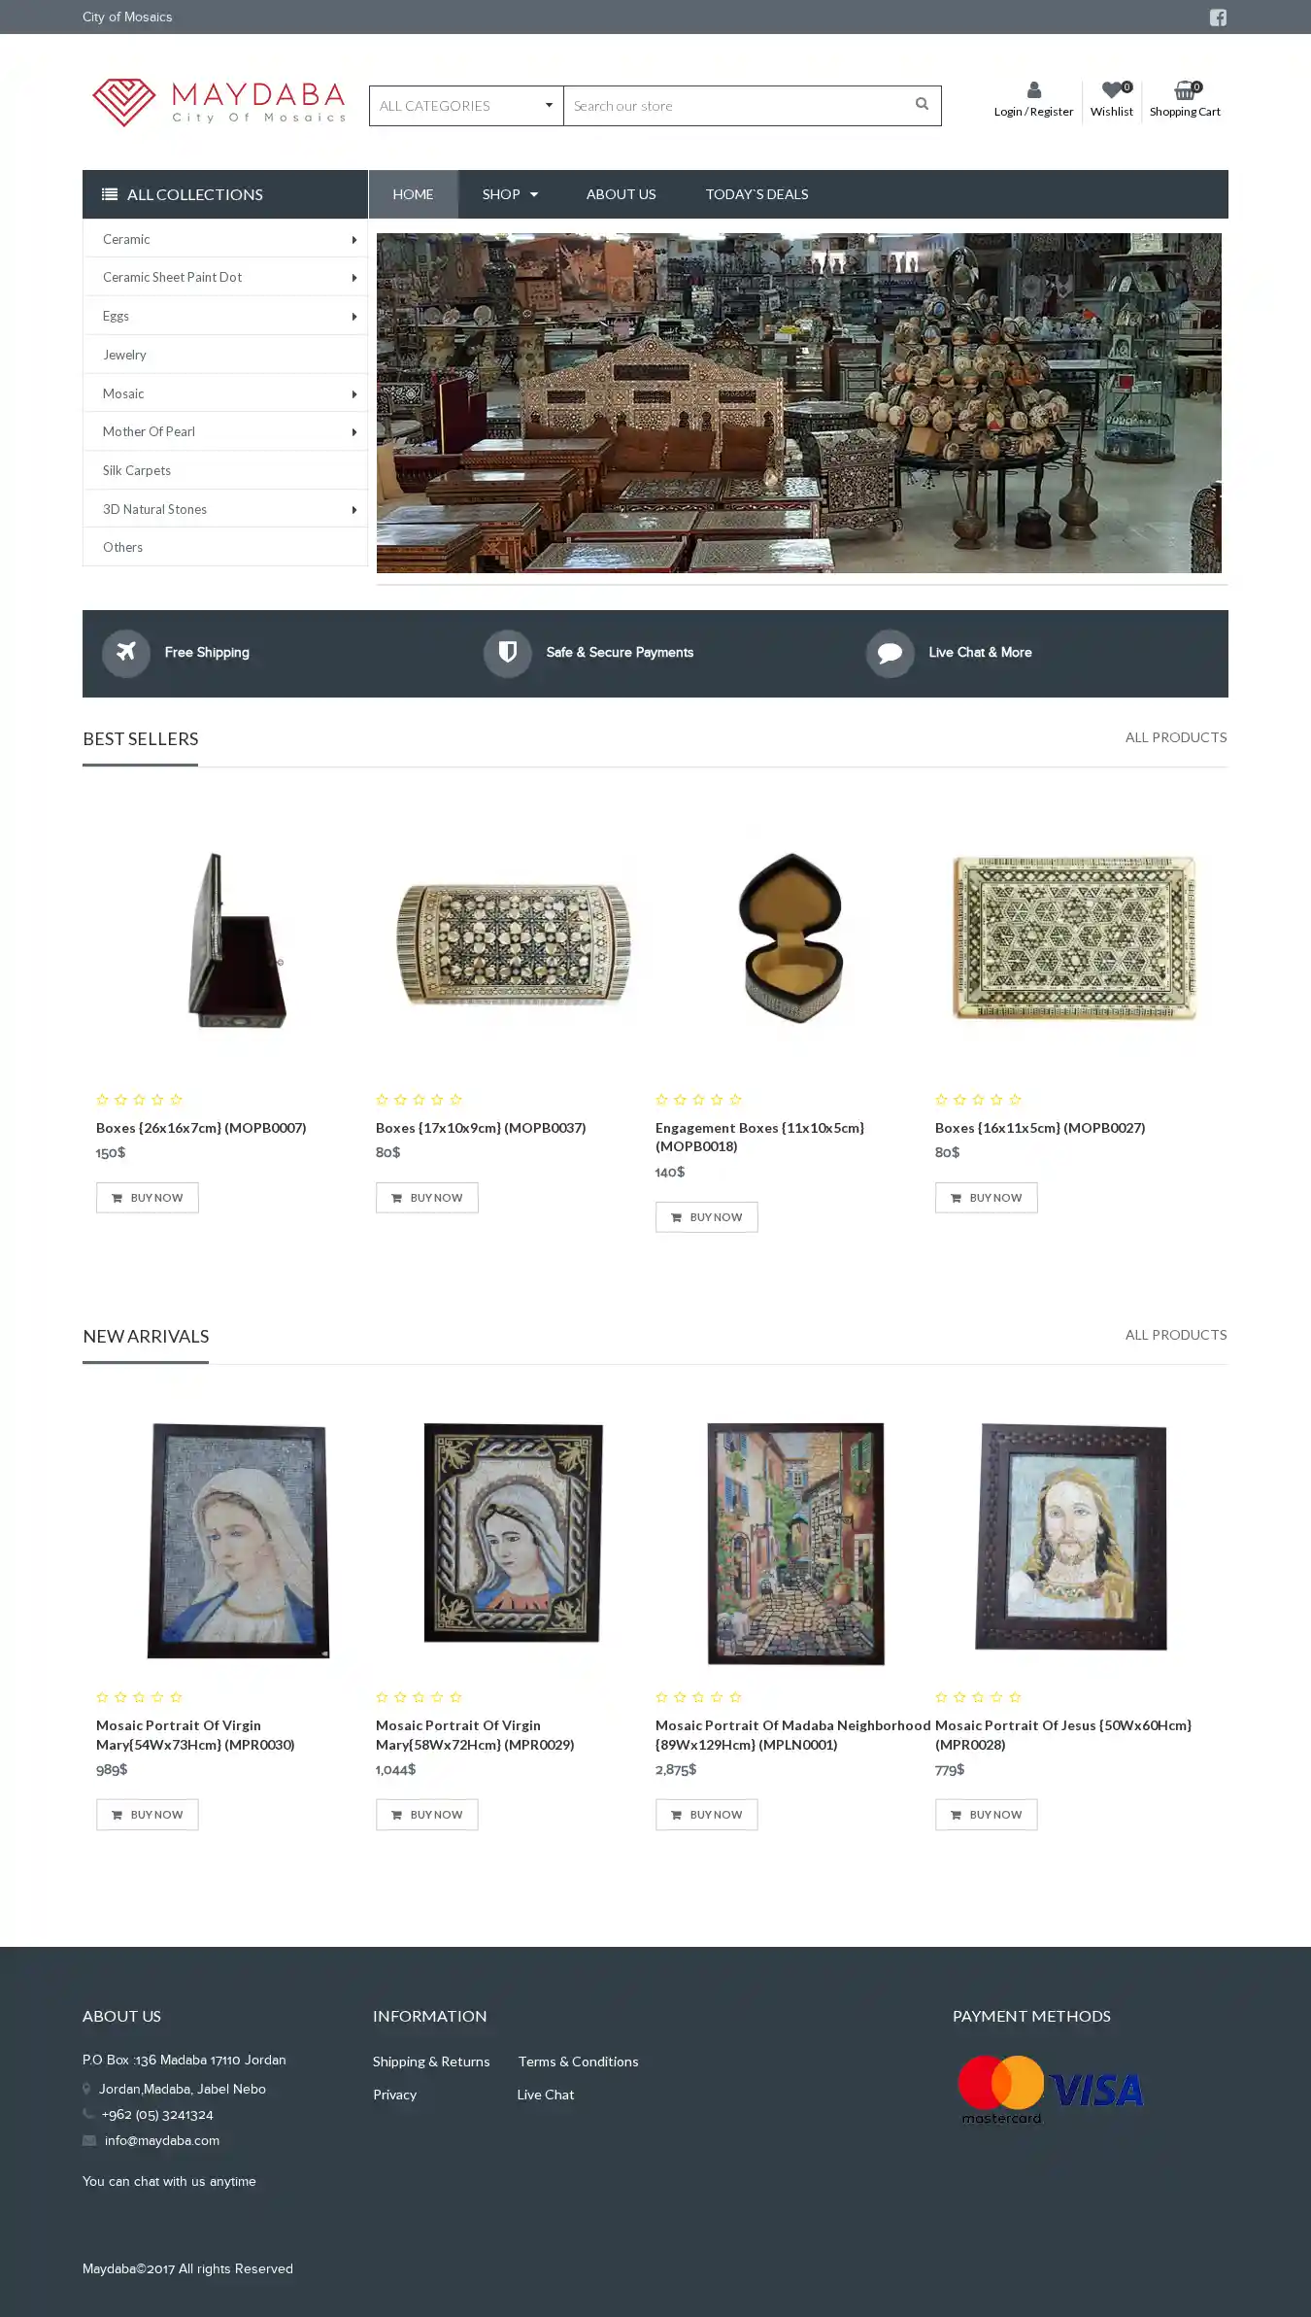
Task: Click the Live Chat speech bubble icon
Action: (x=890, y=653)
